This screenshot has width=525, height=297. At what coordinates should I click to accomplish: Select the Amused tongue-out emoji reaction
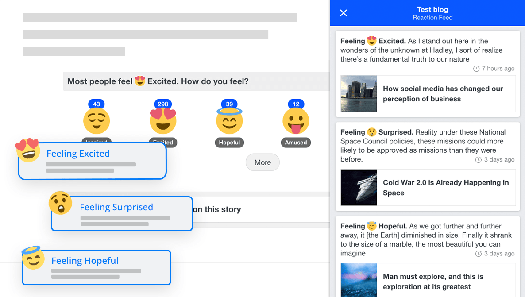[296, 121]
